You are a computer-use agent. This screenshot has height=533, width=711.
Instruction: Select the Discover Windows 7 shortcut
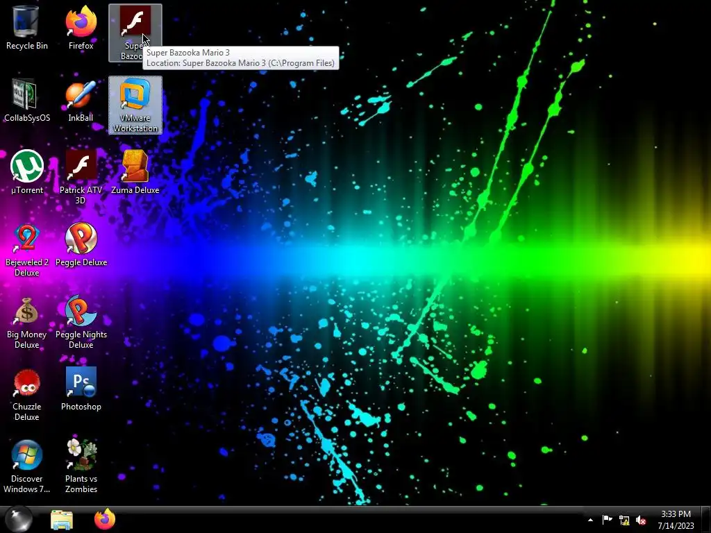pyautogui.click(x=27, y=466)
